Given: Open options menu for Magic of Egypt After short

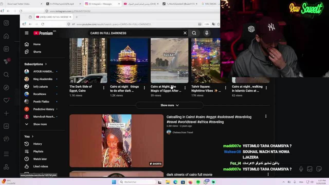Looking at the screenshot, I should click(185, 88).
